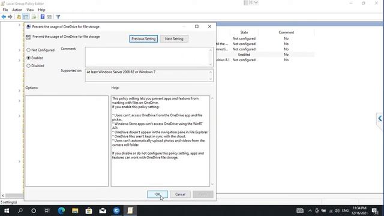Click the Back arrow in gpedit toolbar

point(4,17)
